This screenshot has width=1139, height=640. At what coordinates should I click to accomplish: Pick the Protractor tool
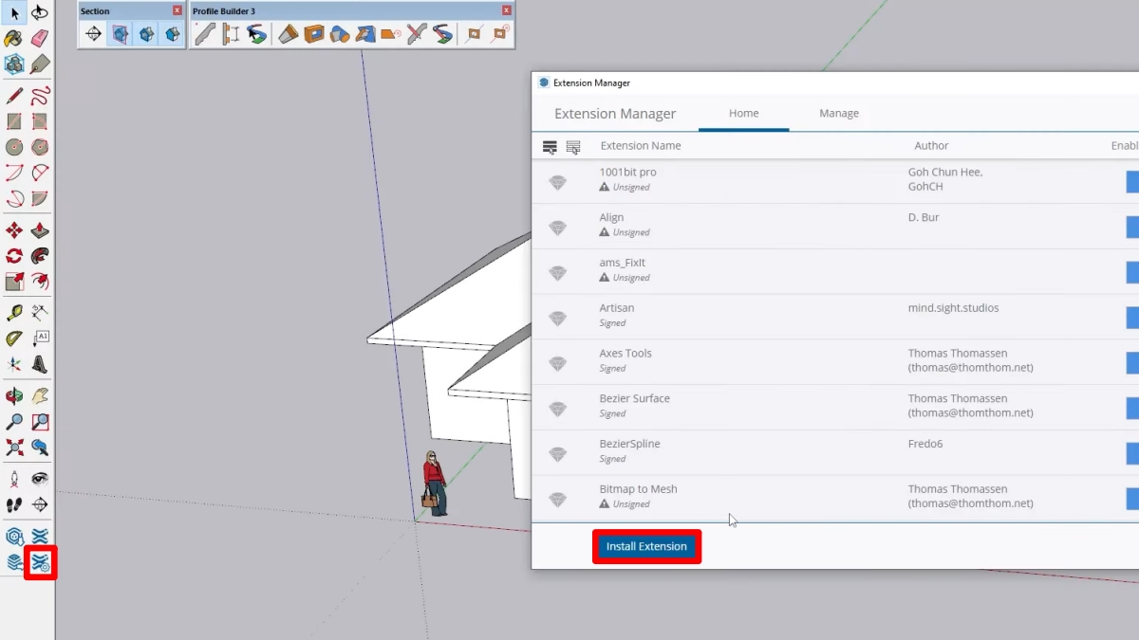(14, 338)
